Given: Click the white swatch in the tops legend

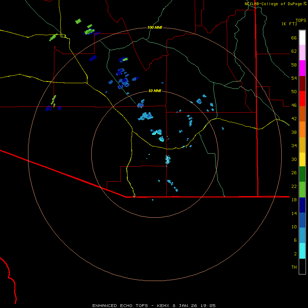Looking at the screenshot, I should pos(302,38).
